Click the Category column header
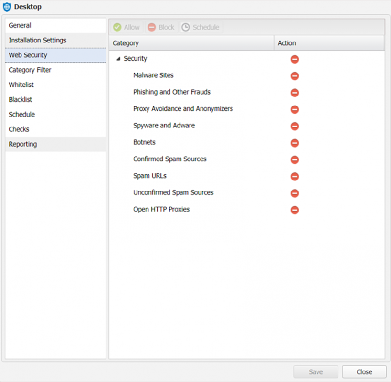 (x=191, y=43)
